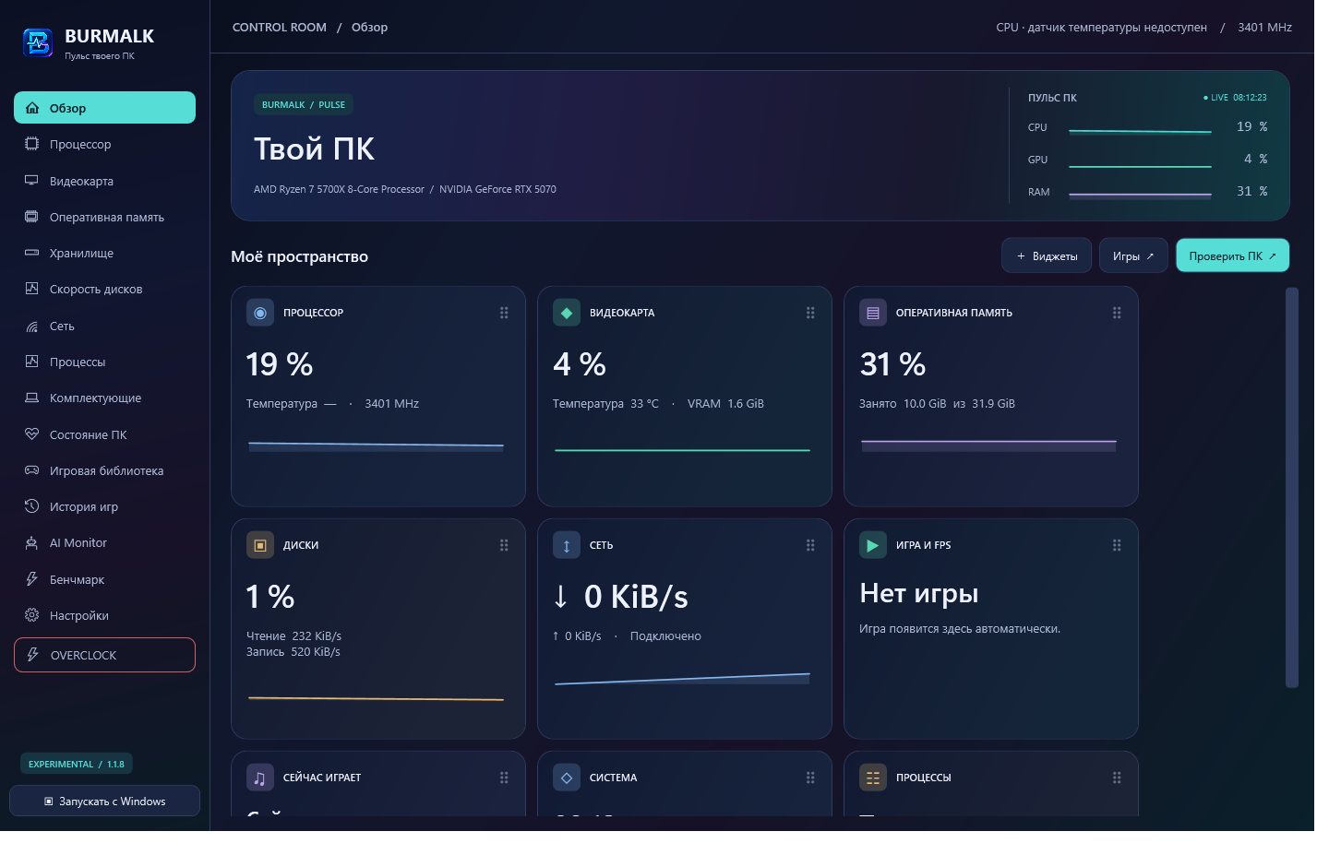
Task: Click drag handle on Сейчас играет card
Action: 504,778
